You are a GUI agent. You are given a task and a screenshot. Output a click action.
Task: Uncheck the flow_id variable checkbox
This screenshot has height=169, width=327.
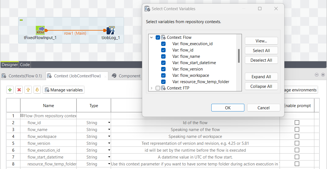(x=163, y=50)
